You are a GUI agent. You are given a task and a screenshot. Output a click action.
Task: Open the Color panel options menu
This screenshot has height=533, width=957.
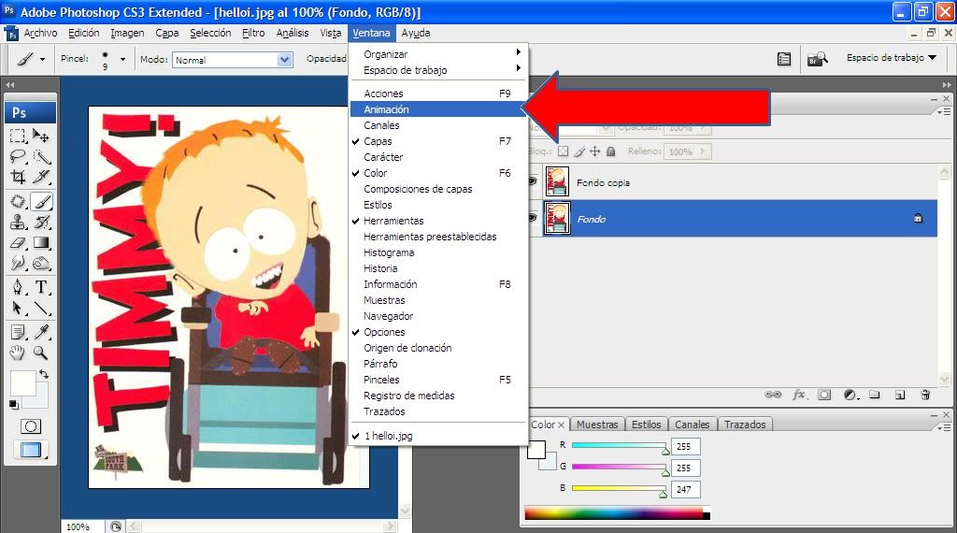tap(944, 427)
